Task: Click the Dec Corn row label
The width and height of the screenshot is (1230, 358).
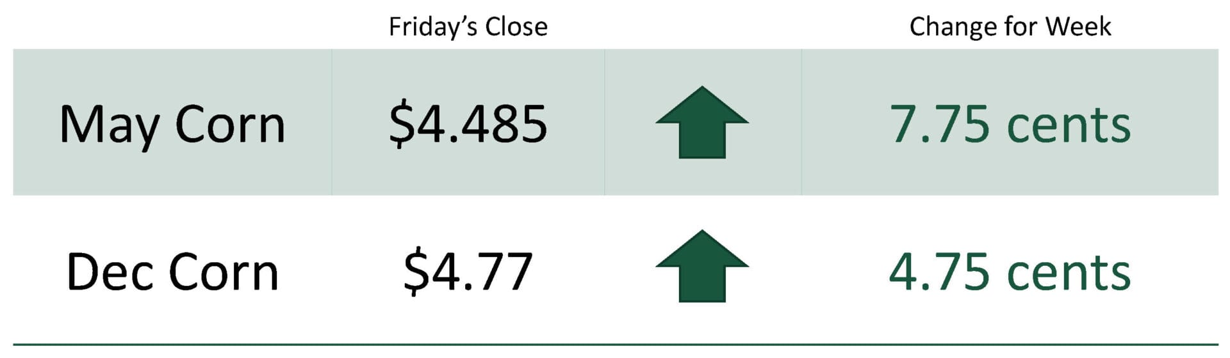Action: pos(172,272)
